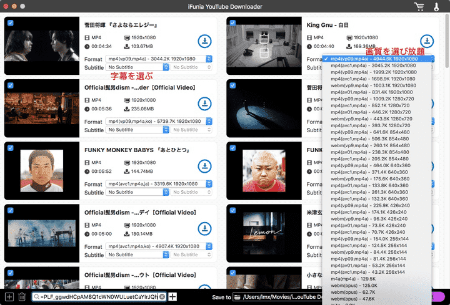Download the さよならエレジー video
Image resolution: width=450 pixels, height=305 pixels.
click(x=204, y=41)
